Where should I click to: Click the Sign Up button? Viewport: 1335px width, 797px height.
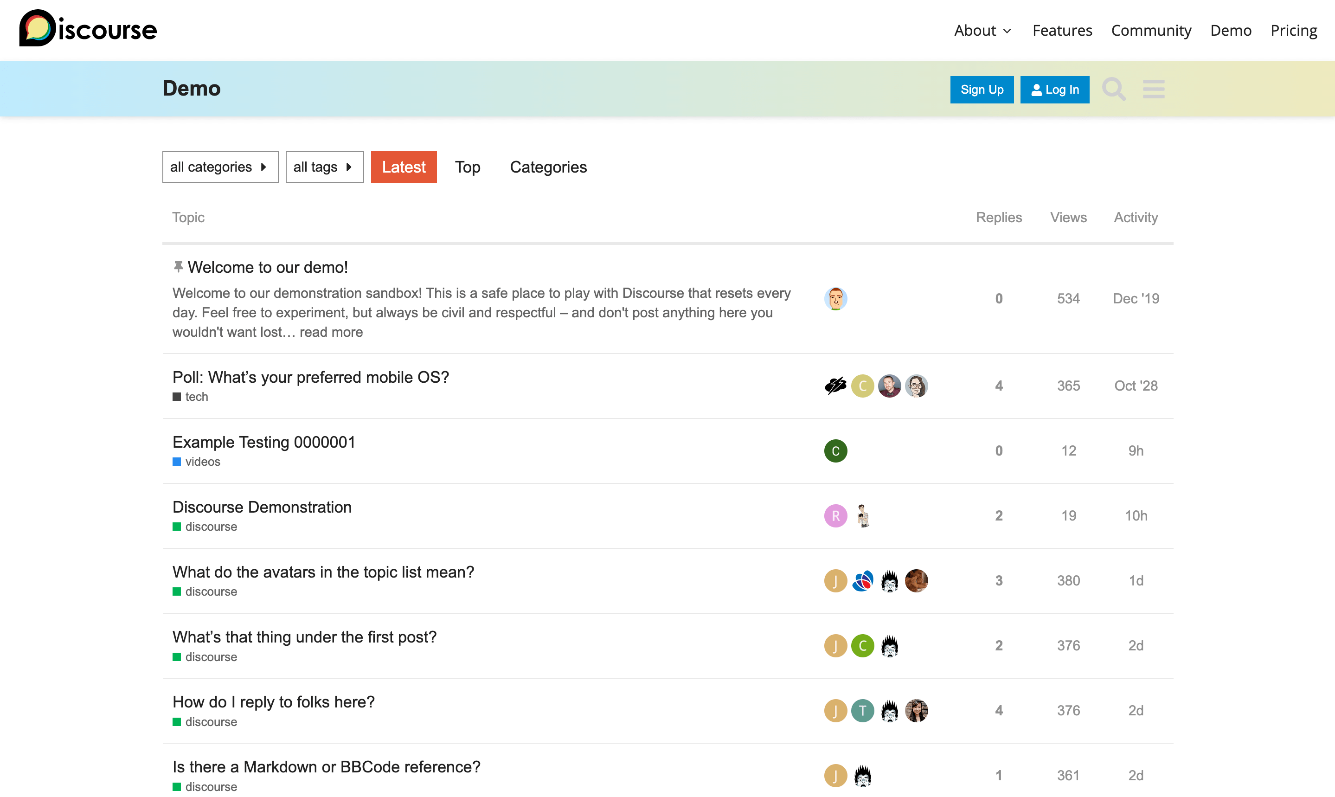982,90
